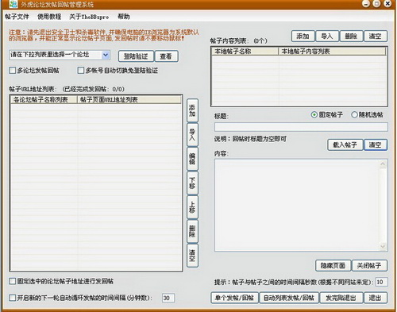Click the app icon in the title bar
The height and width of the screenshot is (312, 397).
pos(13,4)
